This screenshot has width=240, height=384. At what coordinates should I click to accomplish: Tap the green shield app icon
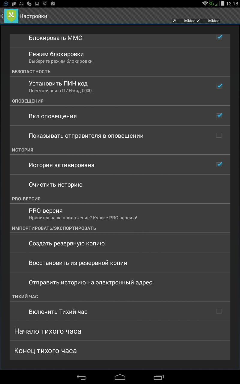pyautogui.click(x=11, y=16)
